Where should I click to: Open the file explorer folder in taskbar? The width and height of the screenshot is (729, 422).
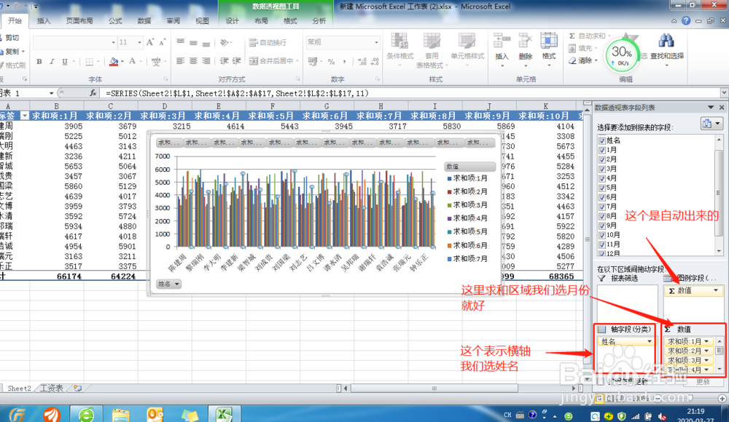(x=121, y=414)
